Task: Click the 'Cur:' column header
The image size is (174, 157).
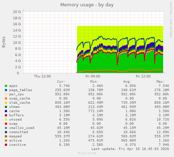Action: click(61, 82)
